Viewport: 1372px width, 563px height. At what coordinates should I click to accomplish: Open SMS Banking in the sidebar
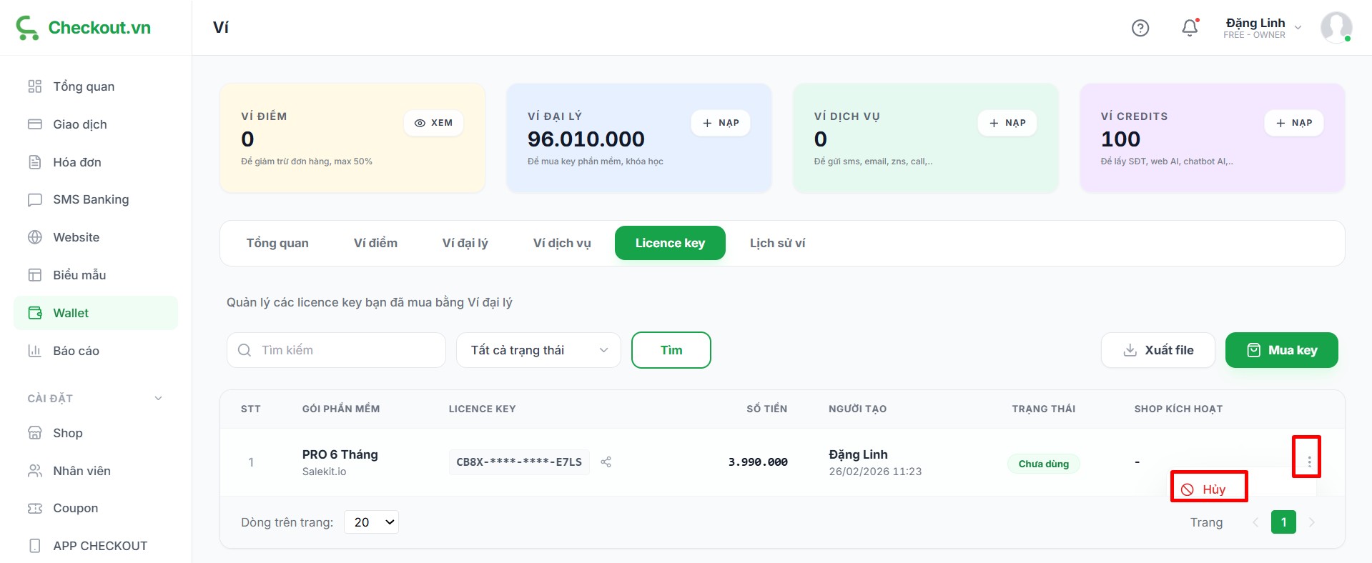click(91, 199)
